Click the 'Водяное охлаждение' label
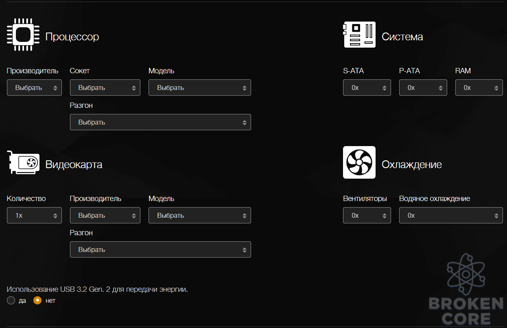The image size is (507, 328). click(435, 199)
